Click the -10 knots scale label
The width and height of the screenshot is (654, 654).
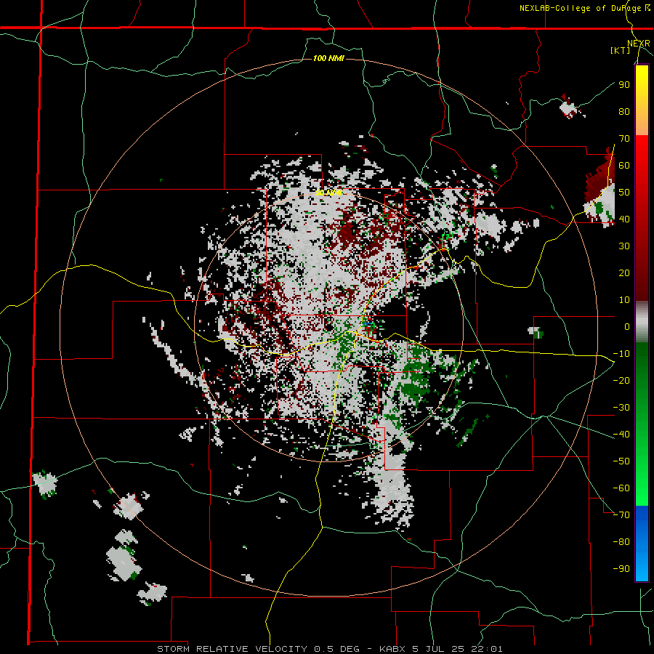621,354
